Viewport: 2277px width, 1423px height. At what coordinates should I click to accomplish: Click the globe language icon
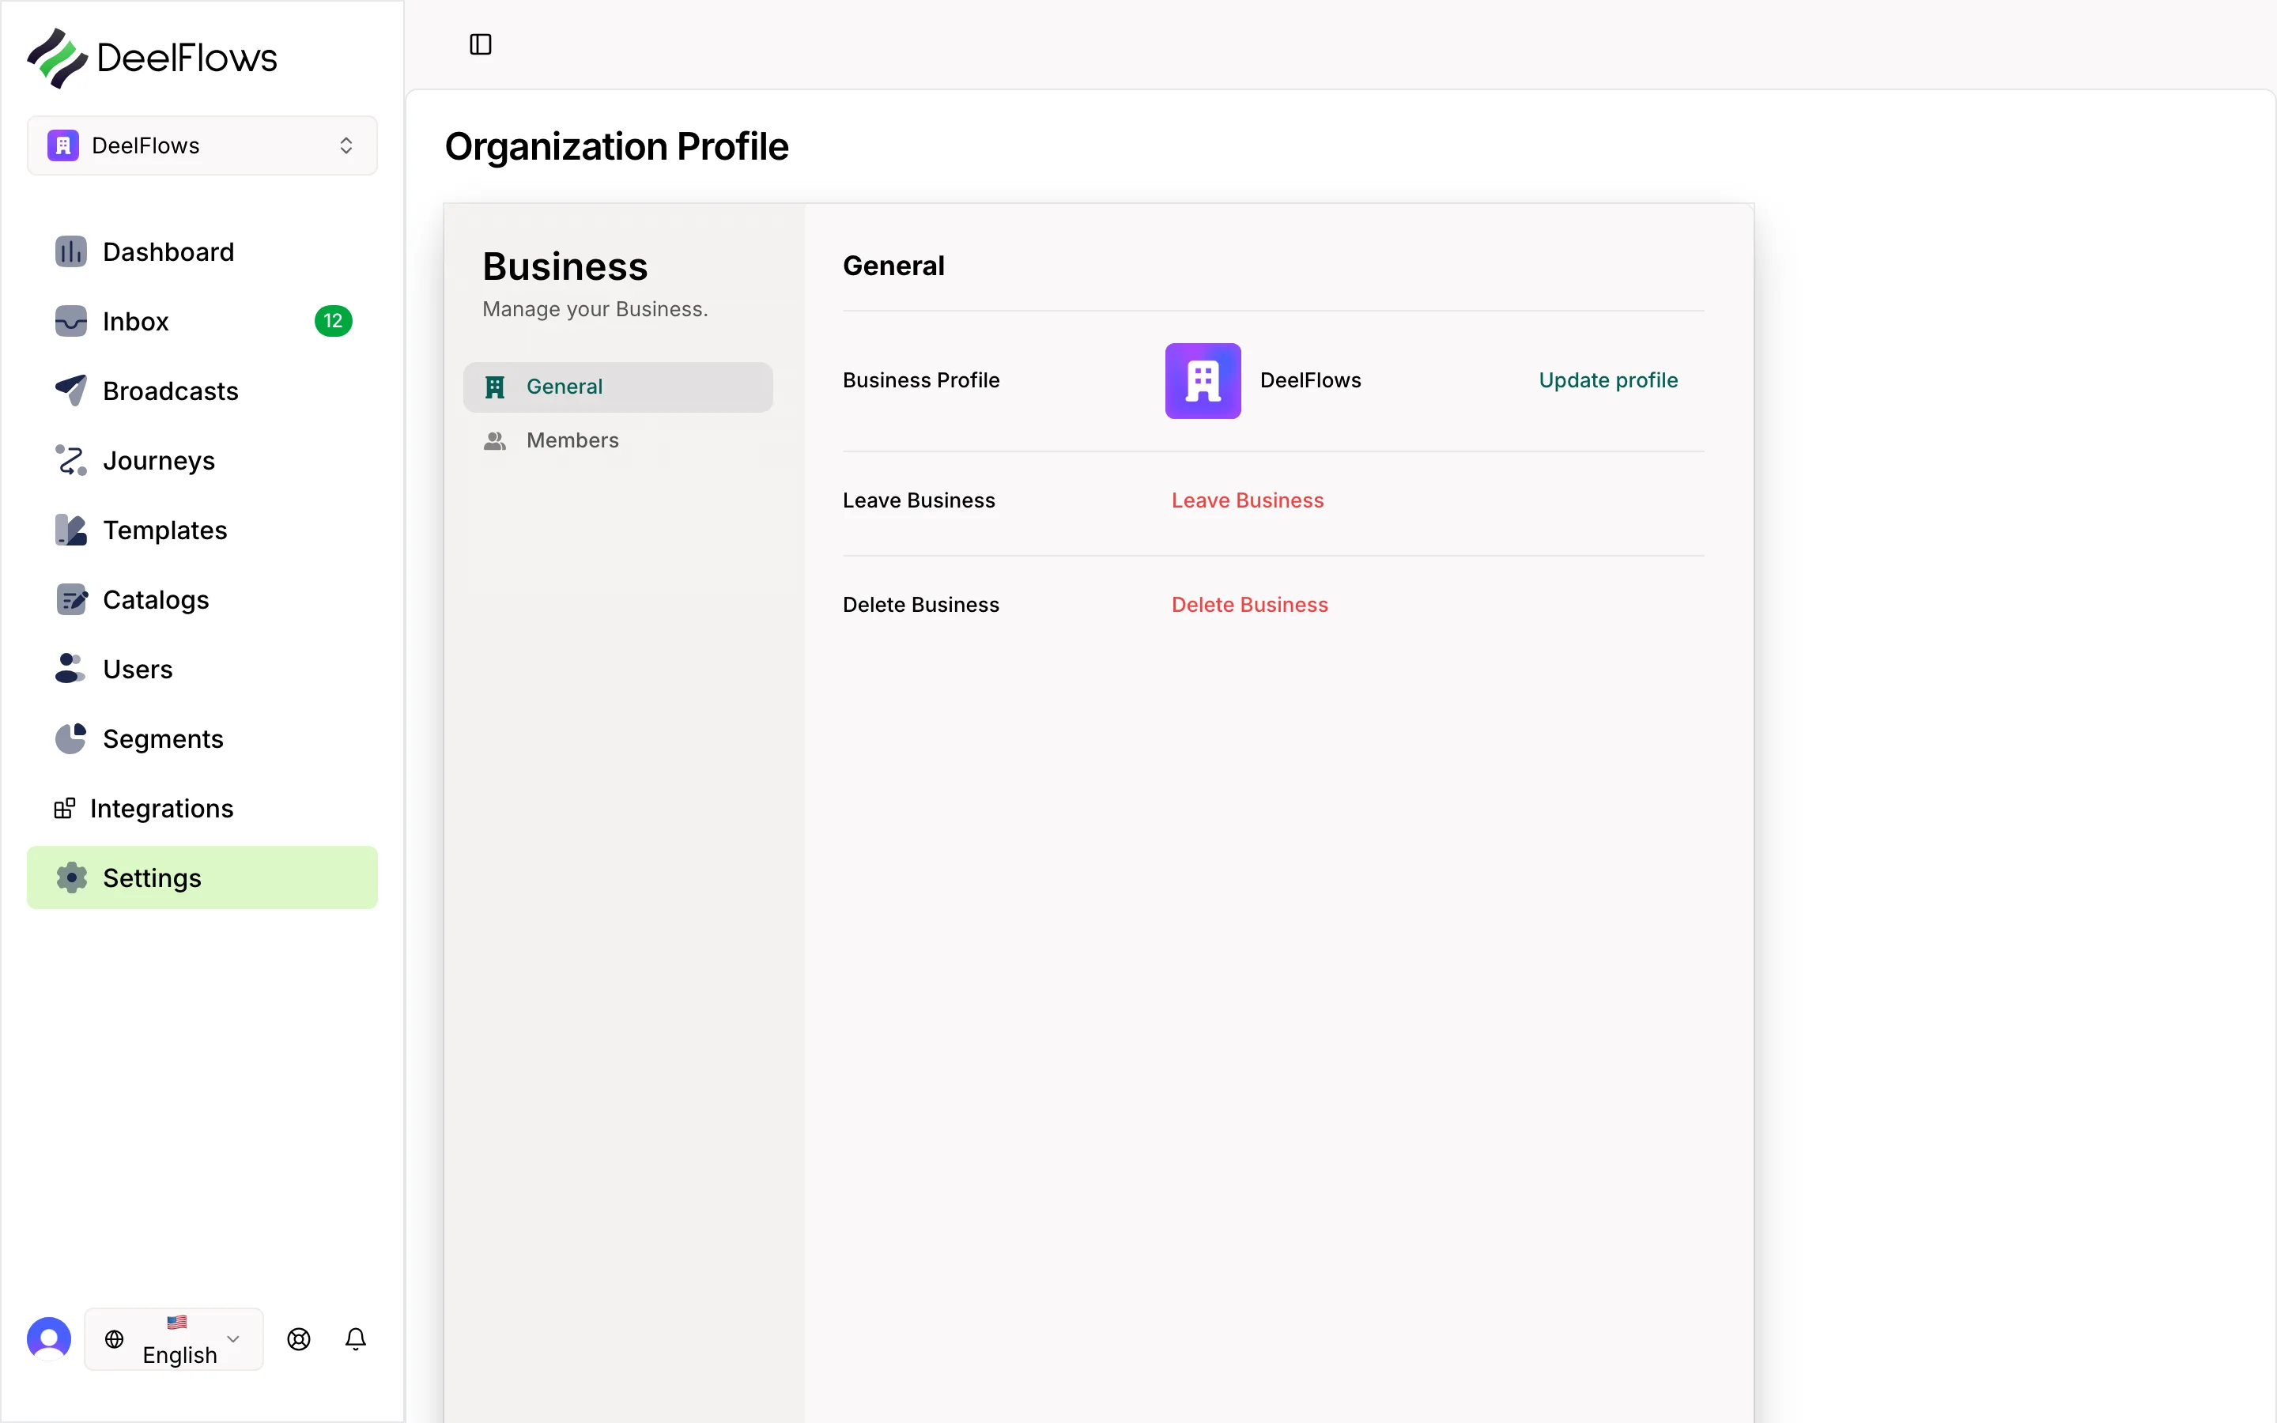pyautogui.click(x=114, y=1339)
